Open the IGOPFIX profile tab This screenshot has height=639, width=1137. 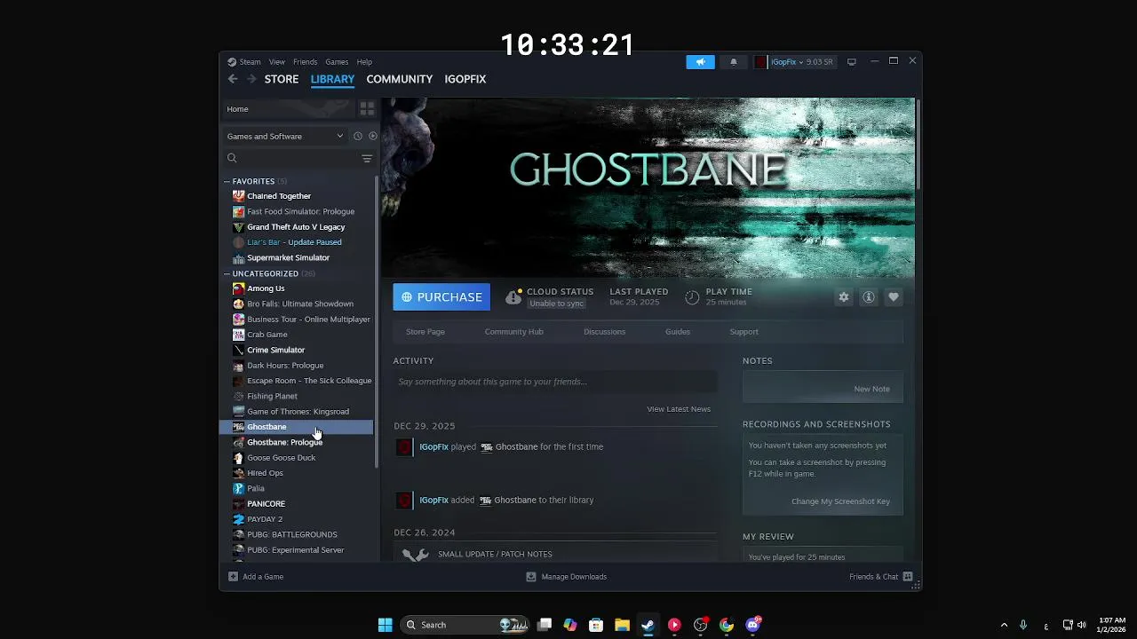click(x=465, y=79)
